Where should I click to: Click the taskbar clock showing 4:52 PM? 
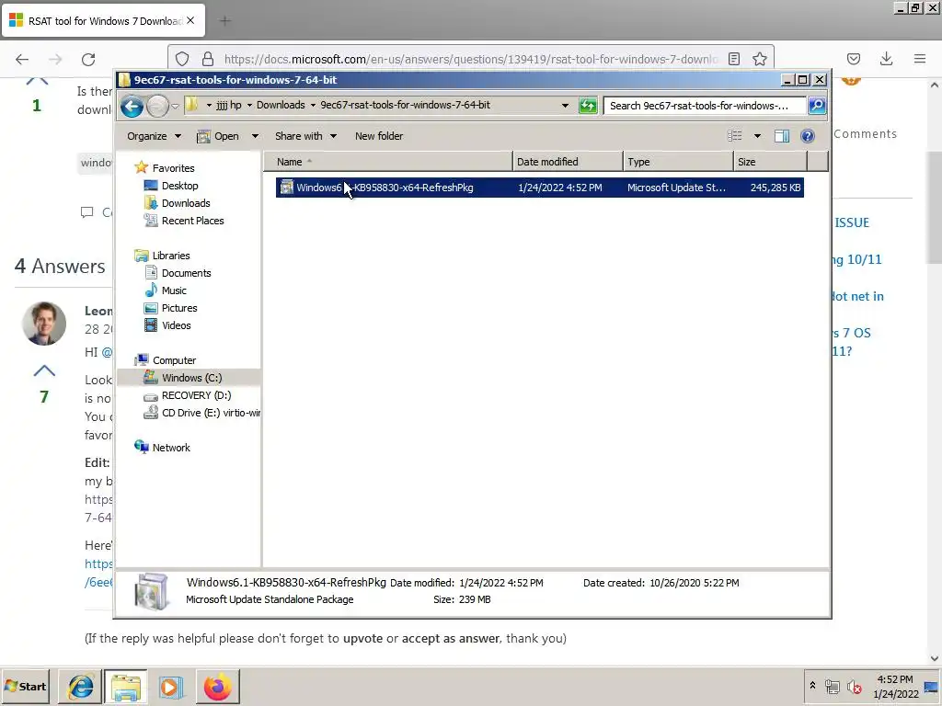pyautogui.click(x=895, y=686)
